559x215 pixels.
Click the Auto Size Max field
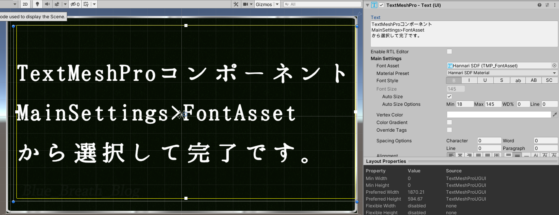click(x=493, y=104)
